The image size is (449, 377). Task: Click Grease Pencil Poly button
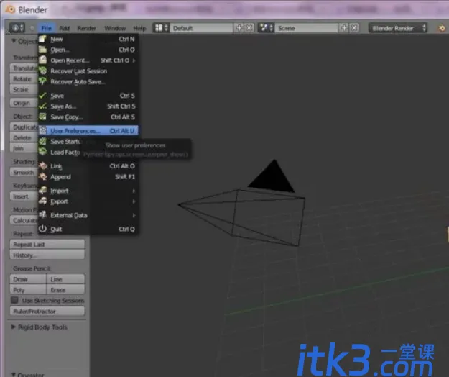point(28,290)
